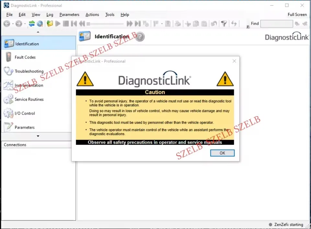This screenshot has height=229, width=311.
Task: Click the clipboard icon left of the printer
Action: click(167, 24)
